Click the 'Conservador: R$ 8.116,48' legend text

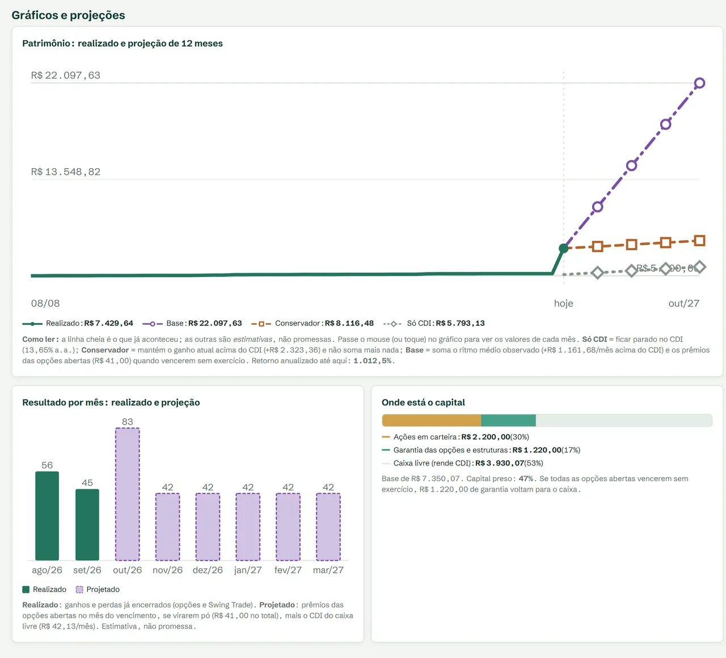click(324, 324)
